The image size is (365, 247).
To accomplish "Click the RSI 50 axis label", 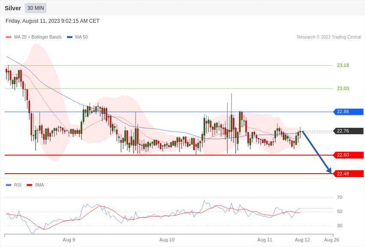I will point(340,211).
